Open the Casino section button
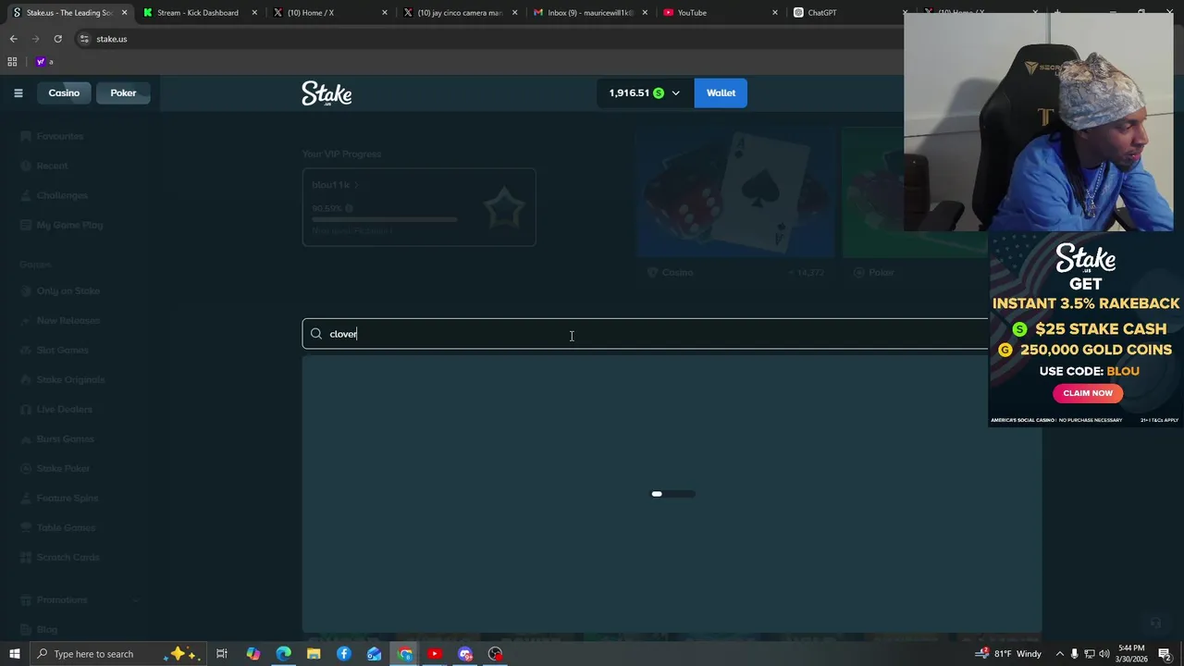This screenshot has width=1184, height=666. pyautogui.click(x=64, y=92)
